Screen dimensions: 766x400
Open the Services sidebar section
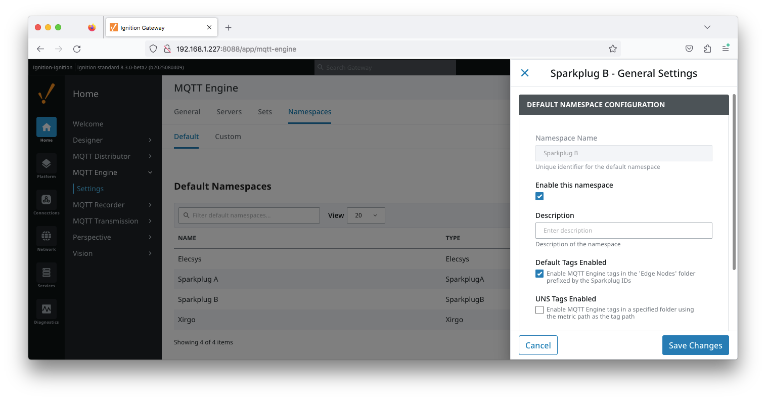click(x=46, y=276)
